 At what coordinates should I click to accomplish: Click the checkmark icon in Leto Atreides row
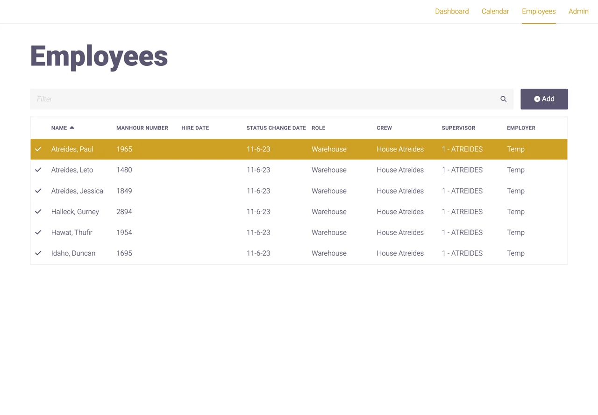38,170
